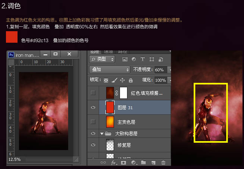Select group name 大致构思层
Viewport: 244px width, 169px height.
[x=126, y=134]
